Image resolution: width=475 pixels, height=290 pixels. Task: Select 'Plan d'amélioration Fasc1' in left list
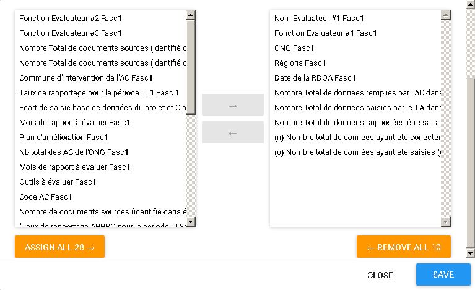tap(64, 138)
